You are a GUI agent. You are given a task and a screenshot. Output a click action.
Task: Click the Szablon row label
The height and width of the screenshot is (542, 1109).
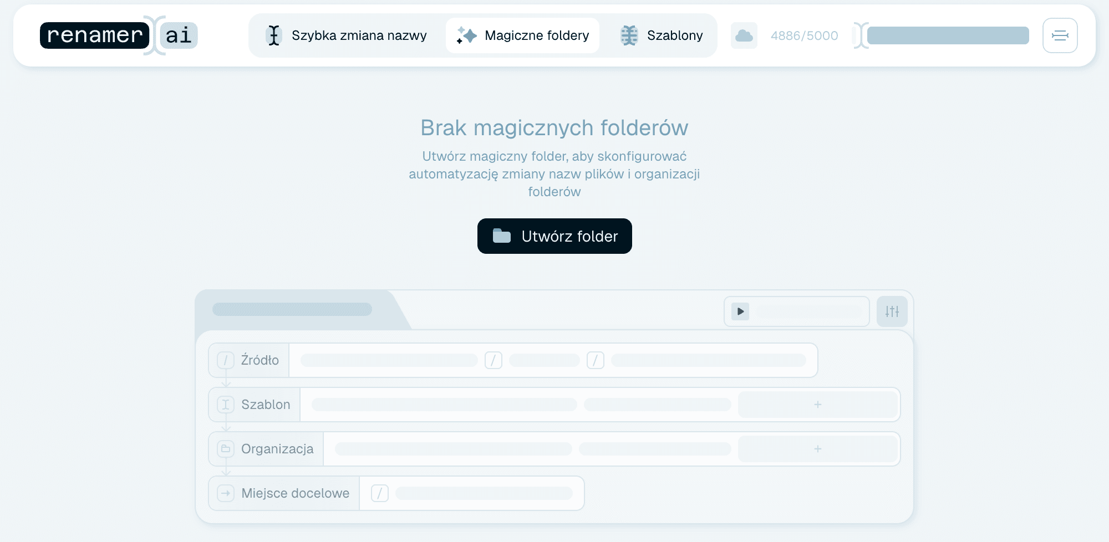(x=266, y=405)
